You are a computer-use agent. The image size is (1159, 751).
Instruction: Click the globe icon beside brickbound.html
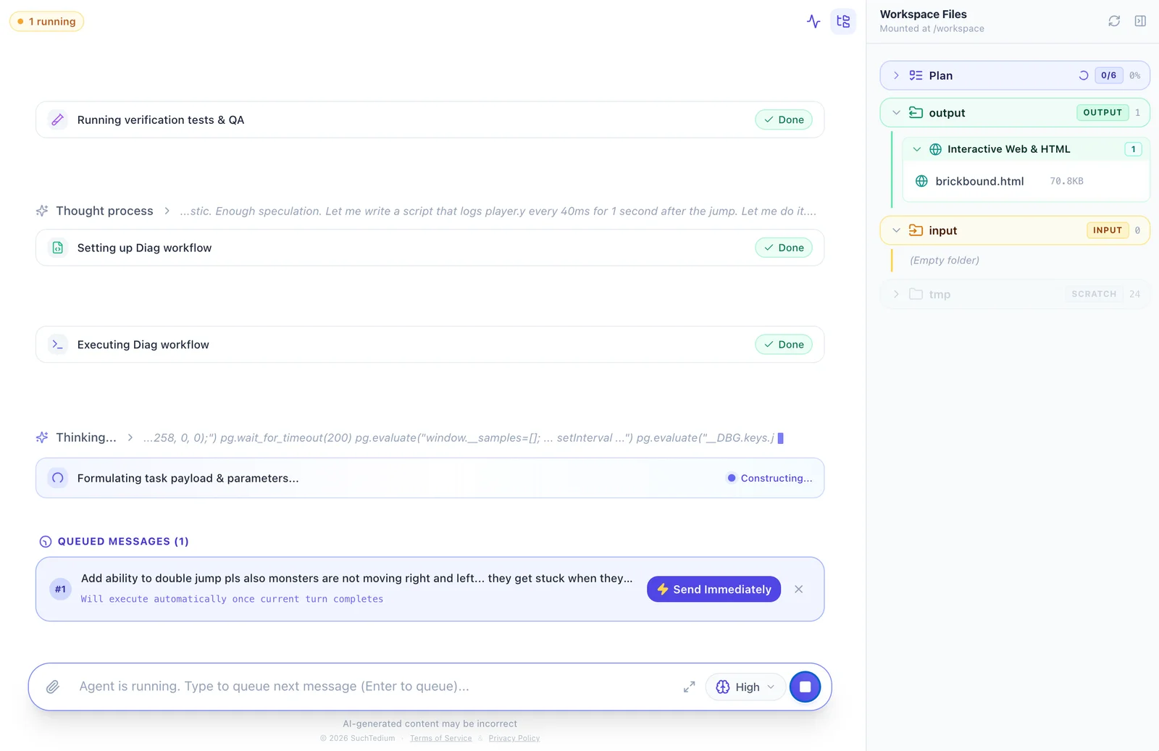coord(921,181)
